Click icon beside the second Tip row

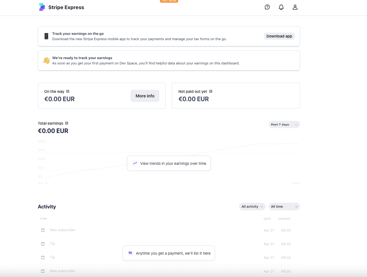click(43, 257)
